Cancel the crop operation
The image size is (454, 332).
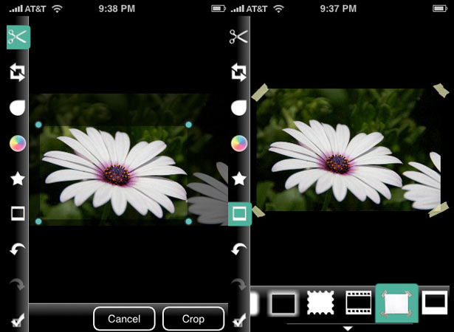[124, 319]
